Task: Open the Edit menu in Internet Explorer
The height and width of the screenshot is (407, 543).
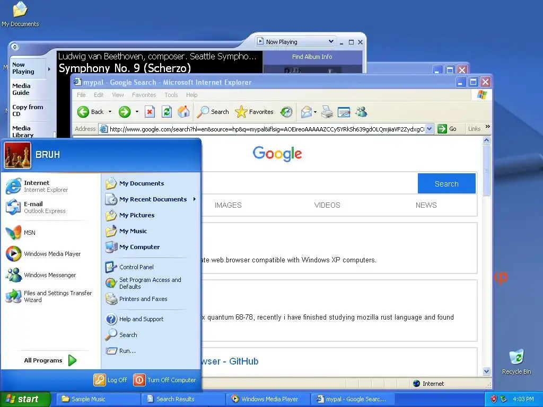Action: pos(98,95)
